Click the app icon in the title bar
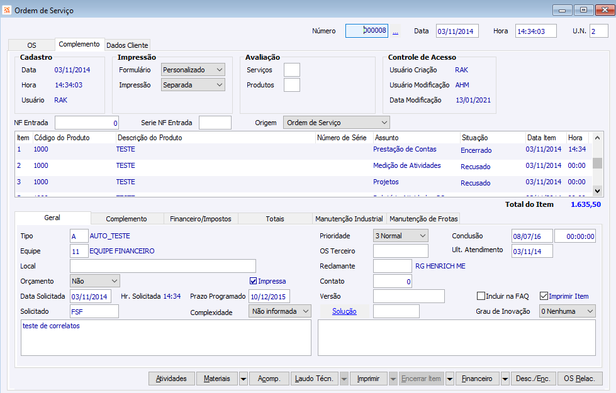 7,10
